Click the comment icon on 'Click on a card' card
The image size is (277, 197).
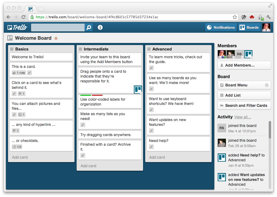[x=21, y=94]
